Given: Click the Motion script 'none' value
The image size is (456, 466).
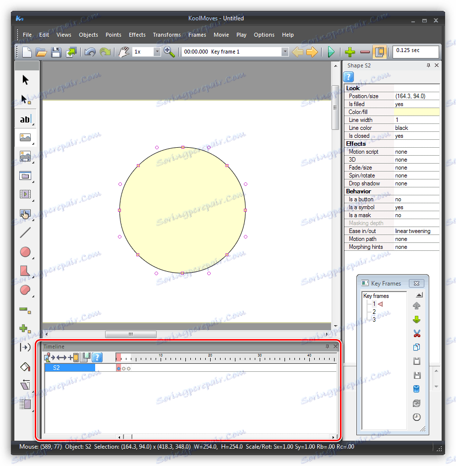Looking at the screenshot, I should [x=401, y=152].
